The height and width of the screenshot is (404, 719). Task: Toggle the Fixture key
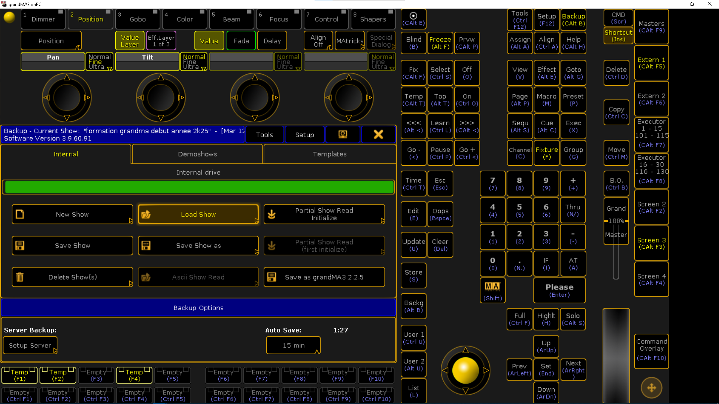547,153
